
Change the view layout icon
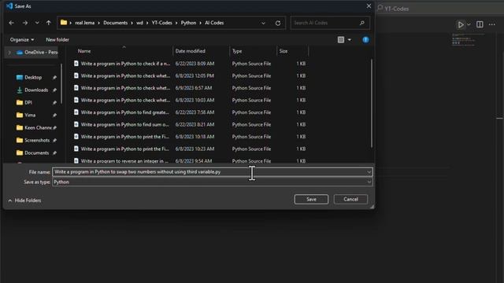[x=341, y=40]
